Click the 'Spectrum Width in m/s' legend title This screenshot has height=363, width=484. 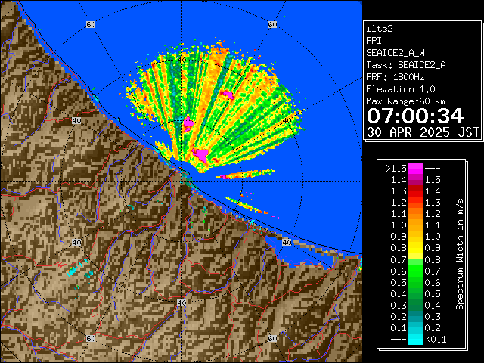[x=460, y=254]
